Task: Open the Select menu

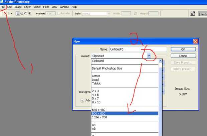Action: click(x=37, y=7)
